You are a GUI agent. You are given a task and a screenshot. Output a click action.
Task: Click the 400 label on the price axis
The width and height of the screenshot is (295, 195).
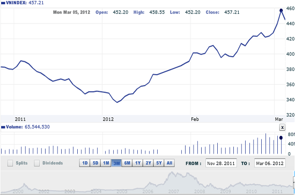[290, 54]
